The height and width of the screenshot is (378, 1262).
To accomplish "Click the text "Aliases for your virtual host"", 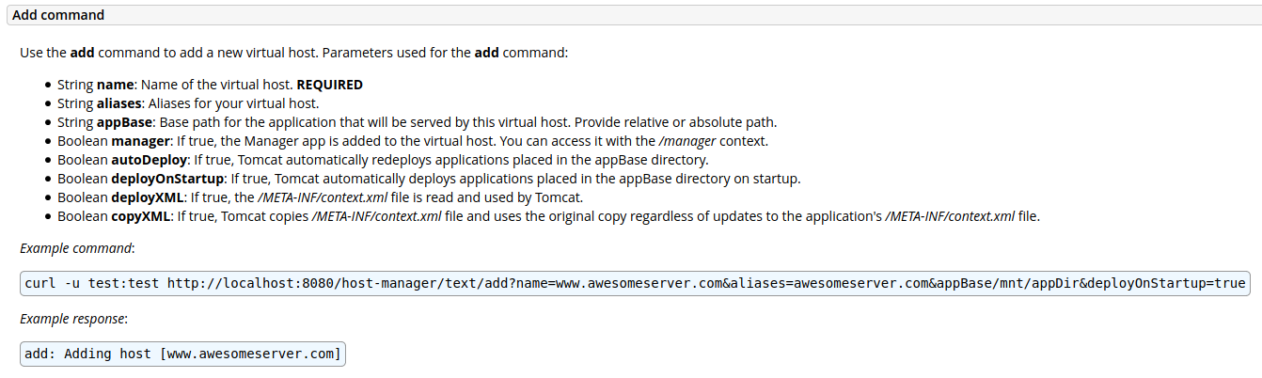I will click(233, 103).
